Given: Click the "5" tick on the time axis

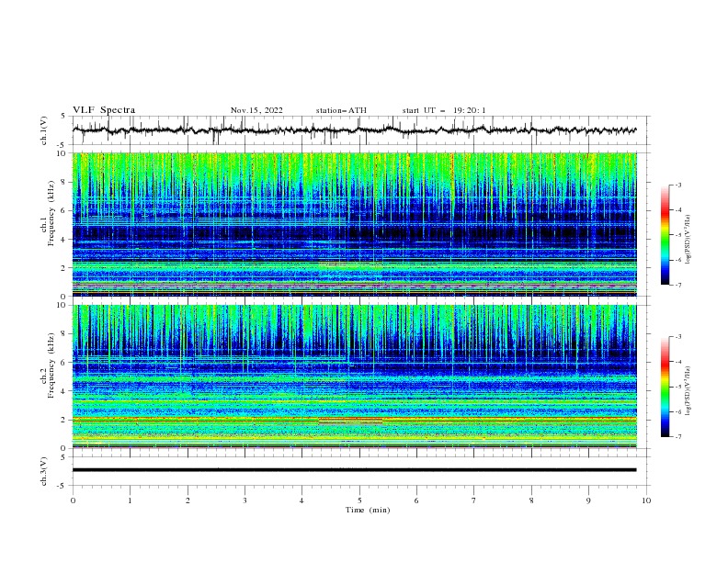Looking at the screenshot, I should coord(359,500).
